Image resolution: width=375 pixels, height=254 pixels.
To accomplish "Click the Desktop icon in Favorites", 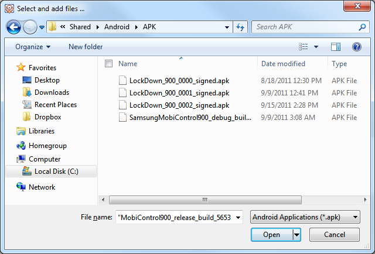I will [27, 80].
